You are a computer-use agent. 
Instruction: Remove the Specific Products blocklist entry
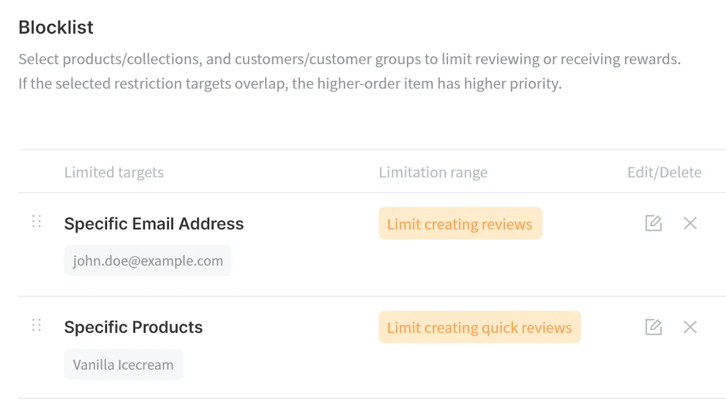click(x=690, y=327)
